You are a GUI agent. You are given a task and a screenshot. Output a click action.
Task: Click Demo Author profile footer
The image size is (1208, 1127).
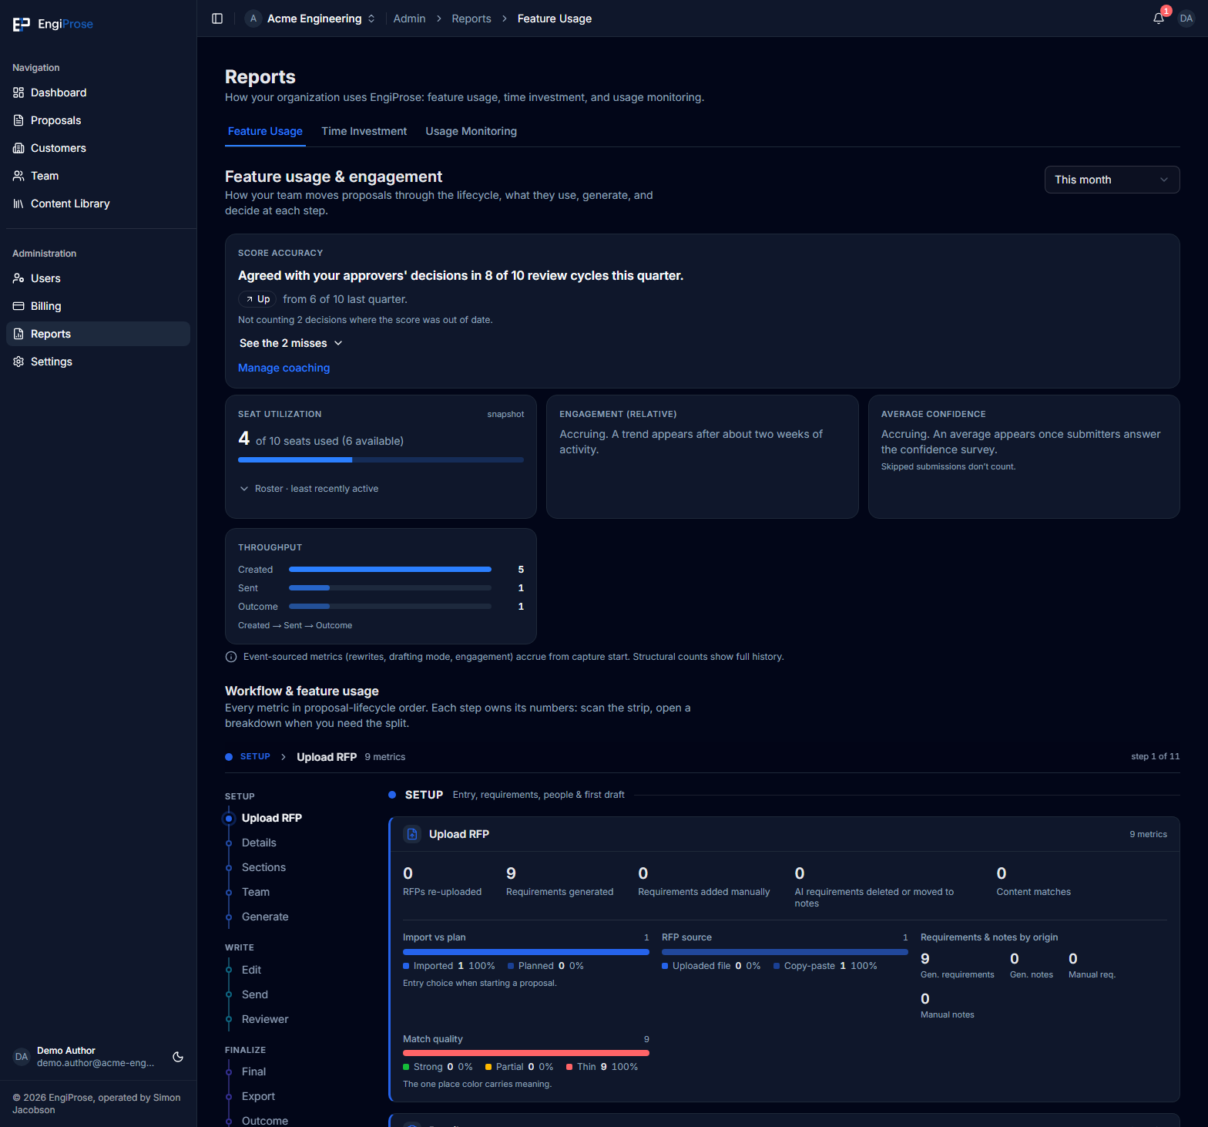tap(85, 1057)
